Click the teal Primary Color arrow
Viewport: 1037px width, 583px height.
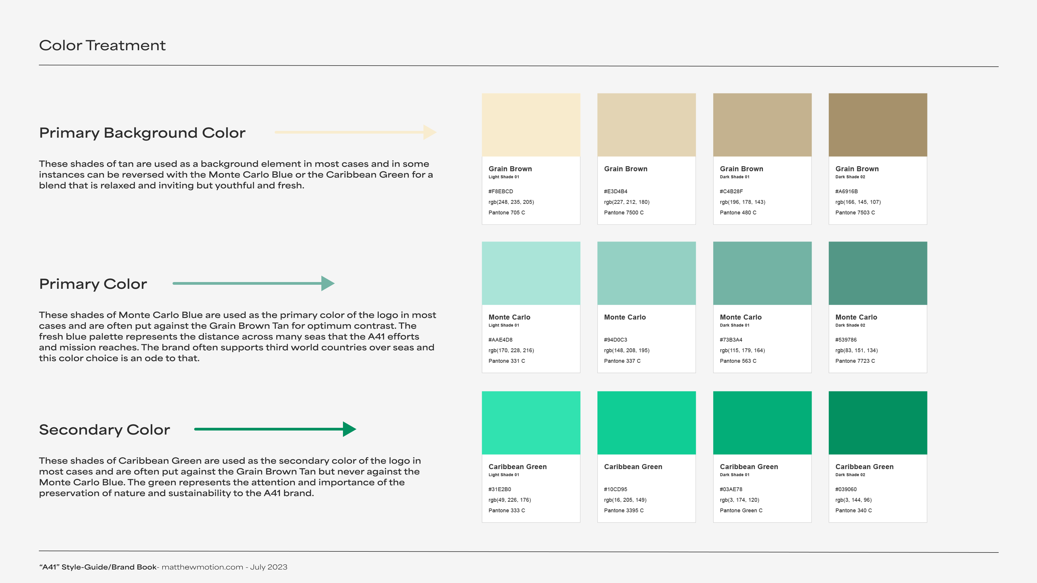tap(253, 283)
